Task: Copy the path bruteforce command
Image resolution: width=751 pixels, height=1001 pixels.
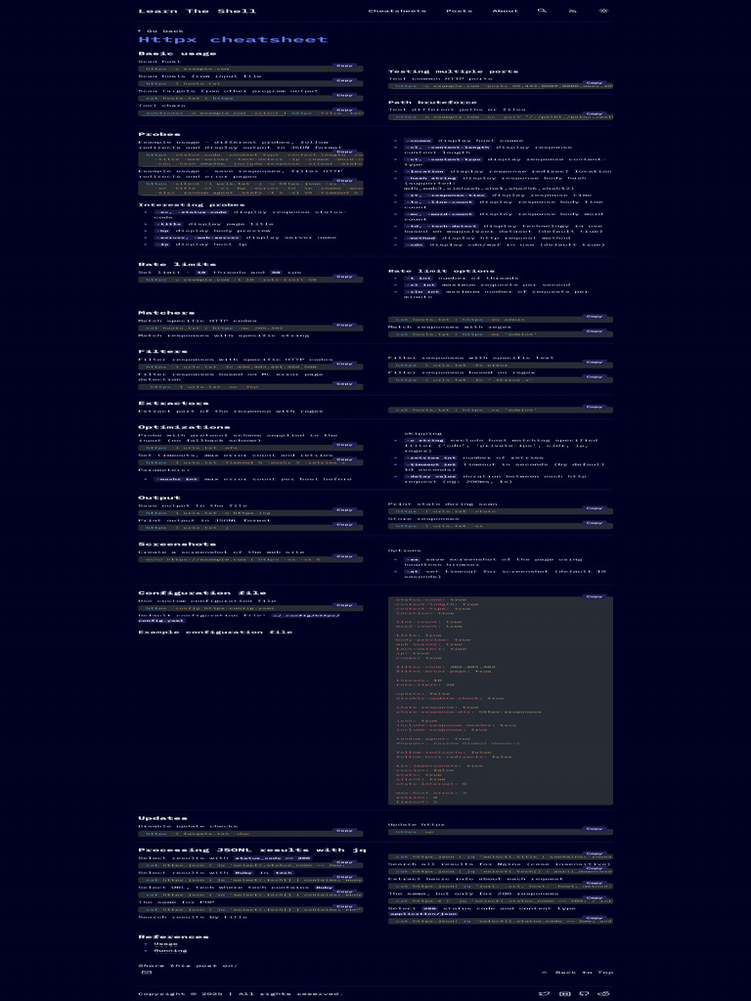Action: coord(594,113)
